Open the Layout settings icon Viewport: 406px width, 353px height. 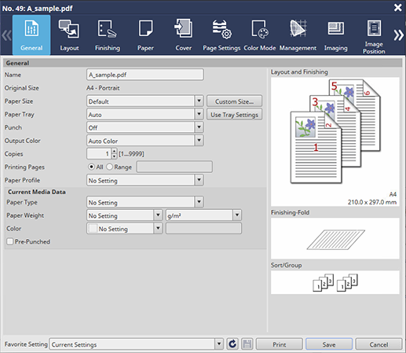tap(69, 28)
